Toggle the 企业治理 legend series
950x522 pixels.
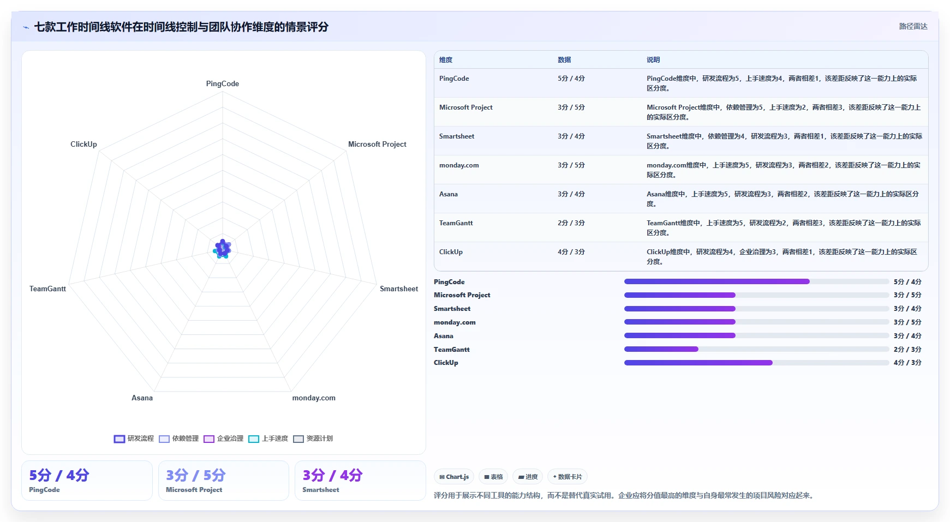[224, 439]
